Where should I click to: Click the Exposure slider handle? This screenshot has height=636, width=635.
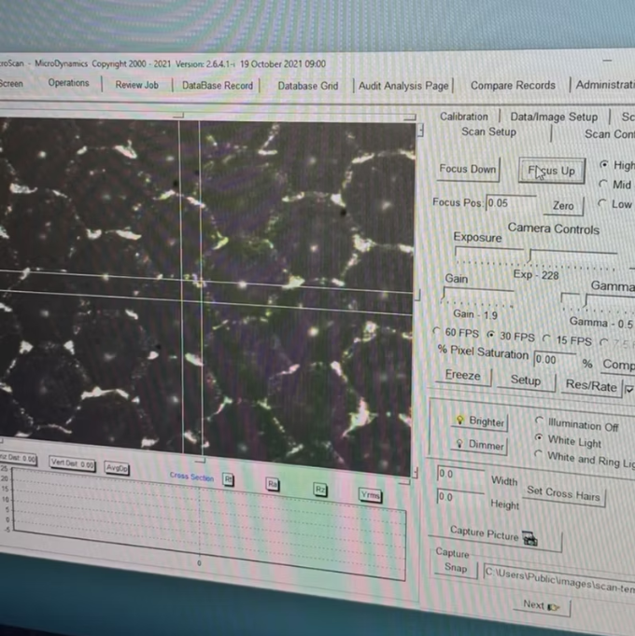(x=529, y=254)
